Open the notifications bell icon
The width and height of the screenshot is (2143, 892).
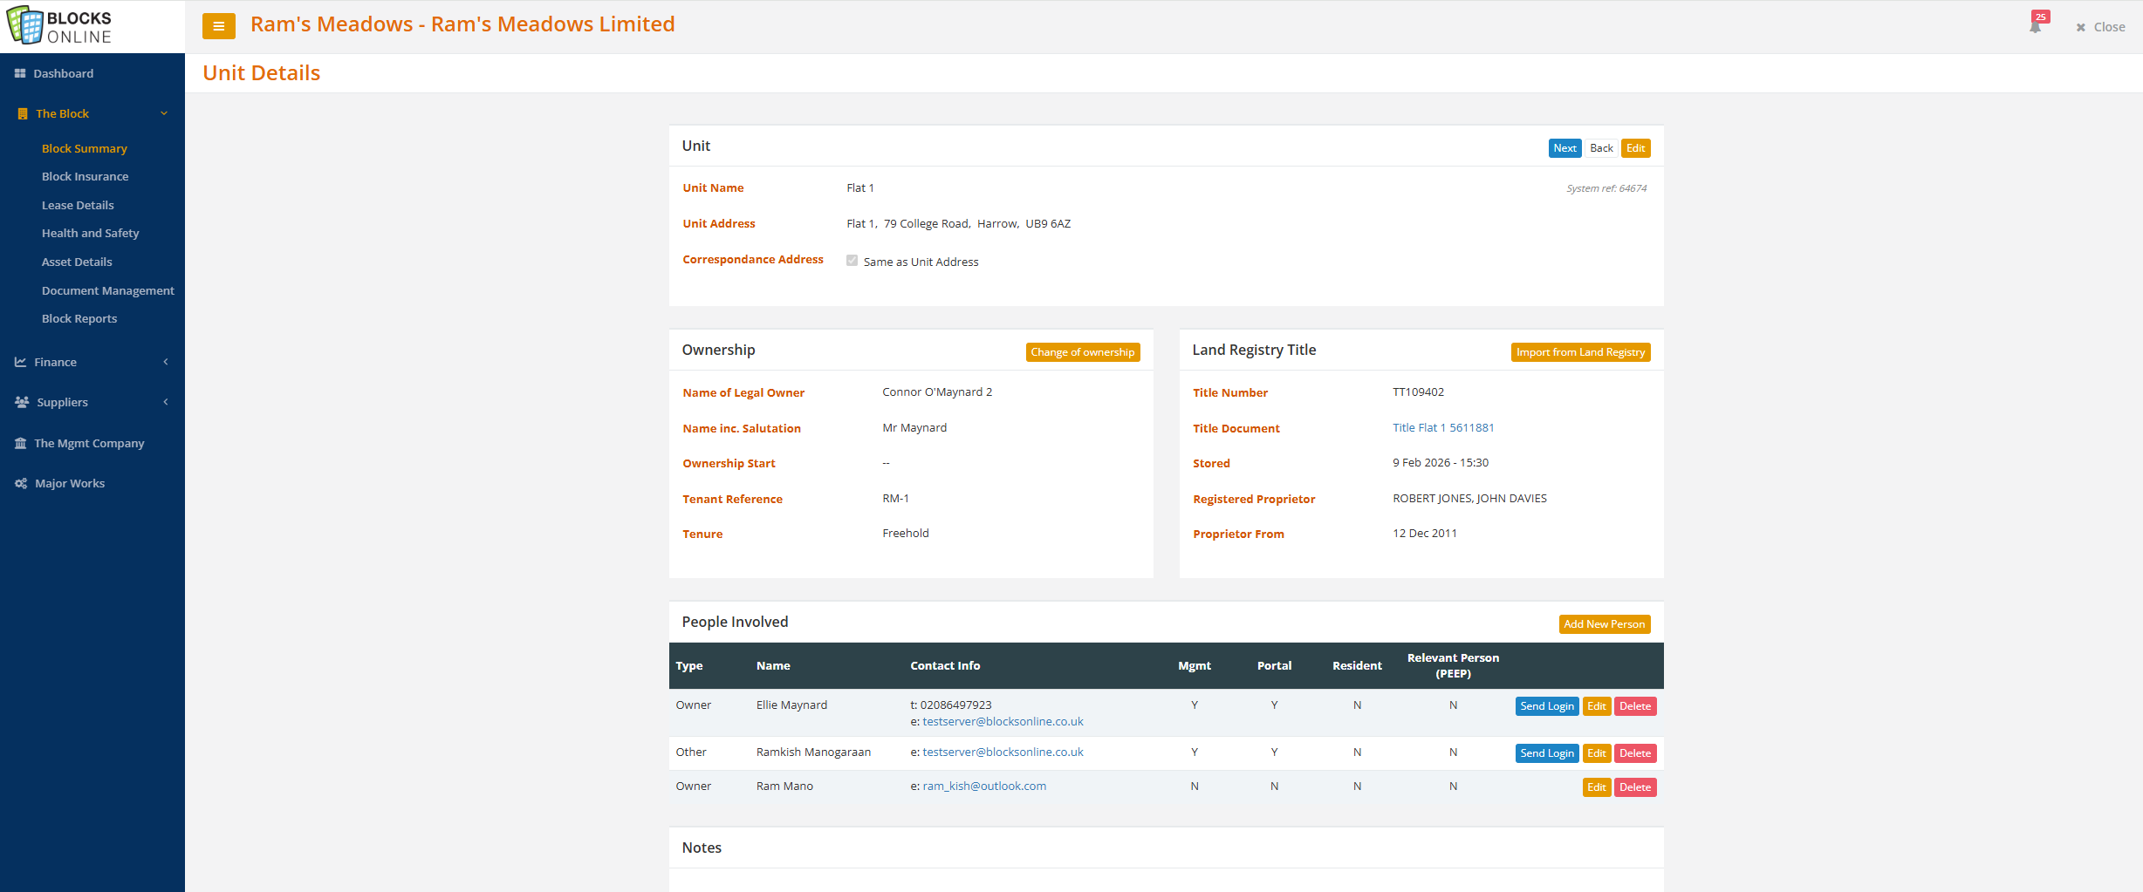pyautogui.click(x=2035, y=26)
